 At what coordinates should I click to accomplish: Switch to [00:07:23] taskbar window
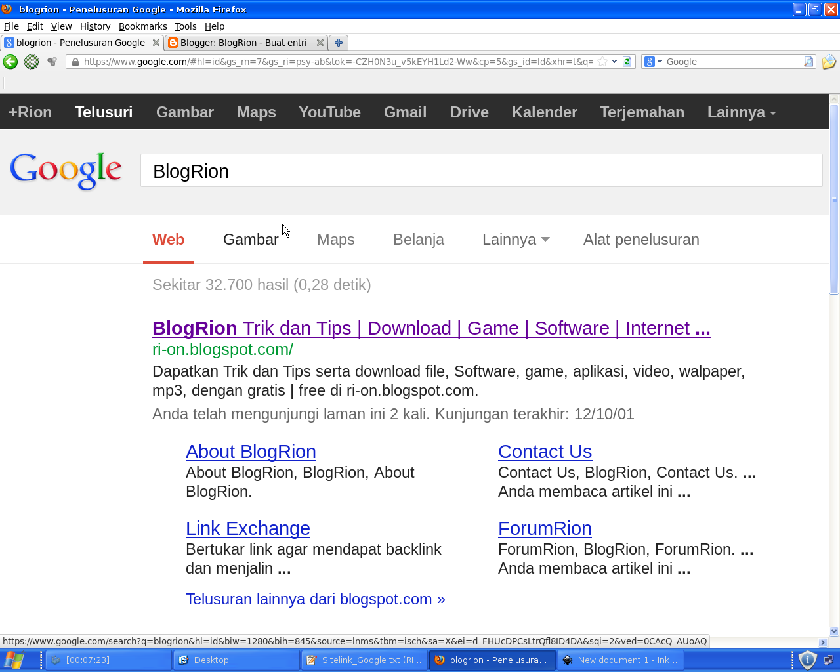point(109,660)
